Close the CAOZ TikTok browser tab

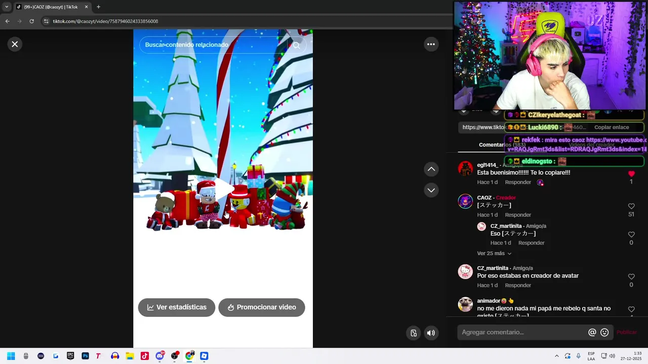tap(86, 7)
